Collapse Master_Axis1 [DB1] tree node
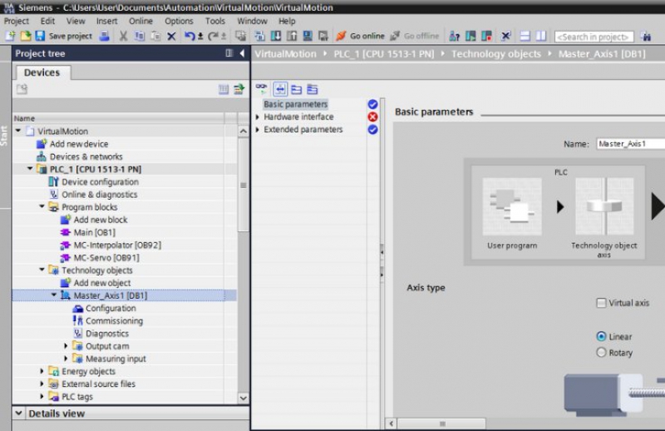This screenshot has height=431, width=665. pyautogui.click(x=54, y=295)
